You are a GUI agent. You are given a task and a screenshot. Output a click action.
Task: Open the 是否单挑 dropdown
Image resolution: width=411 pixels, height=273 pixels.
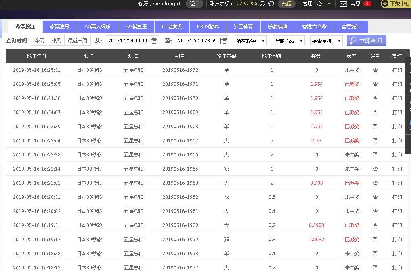click(327, 41)
